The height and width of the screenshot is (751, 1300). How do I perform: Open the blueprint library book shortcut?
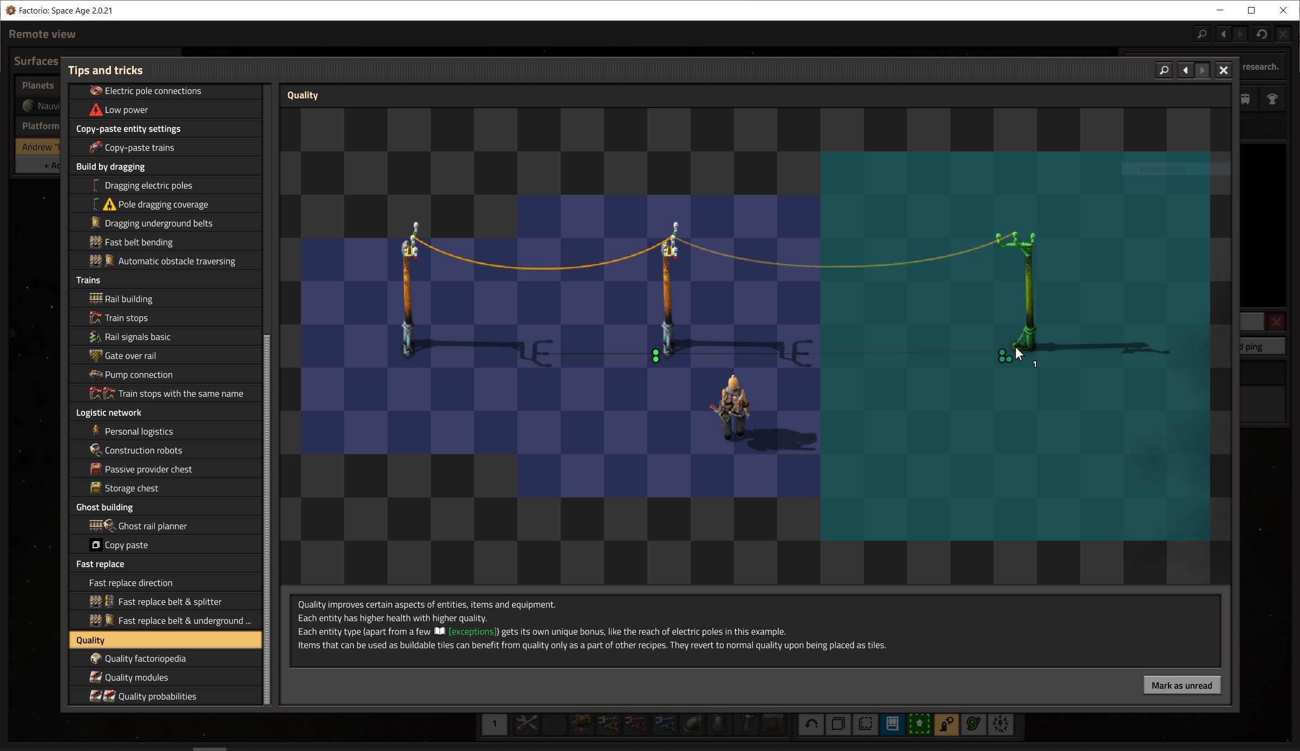coord(892,724)
